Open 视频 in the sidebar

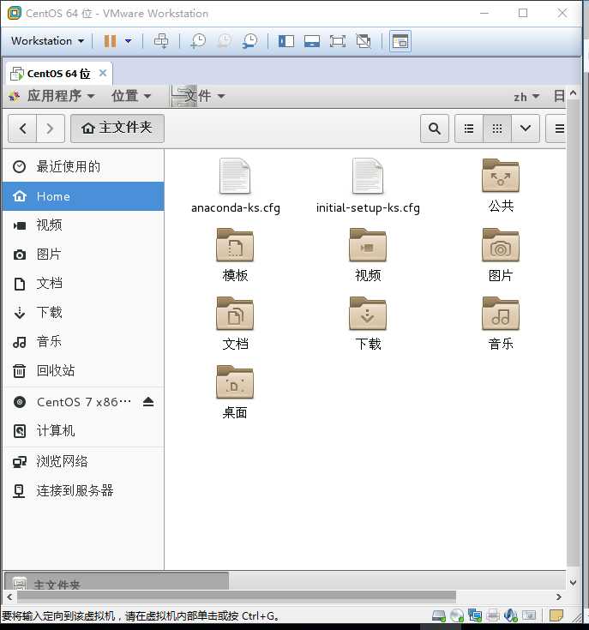click(83, 225)
